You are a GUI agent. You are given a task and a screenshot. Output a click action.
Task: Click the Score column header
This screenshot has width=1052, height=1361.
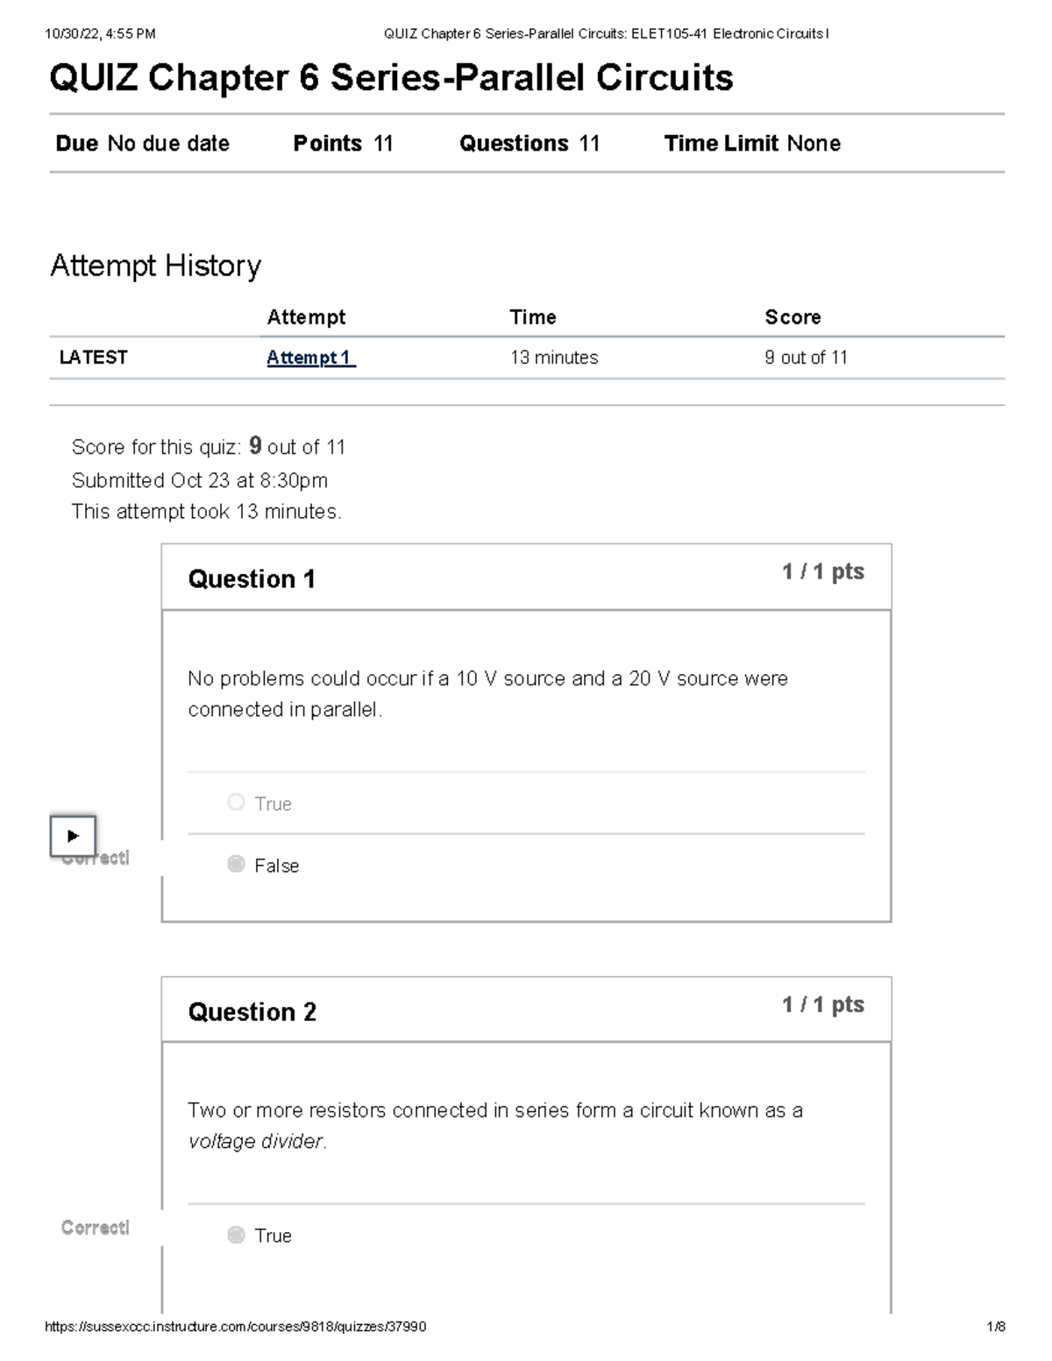(x=793, y=317)
